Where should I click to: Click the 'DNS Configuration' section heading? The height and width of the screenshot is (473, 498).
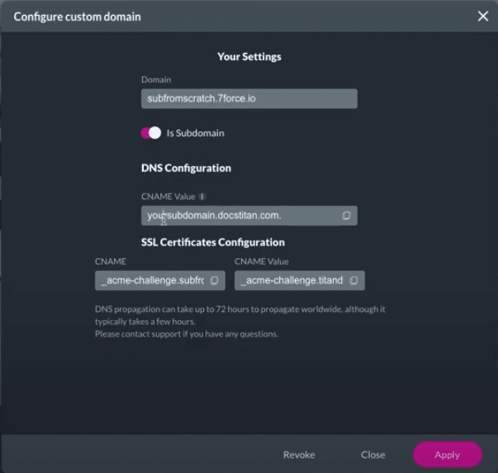186,168
